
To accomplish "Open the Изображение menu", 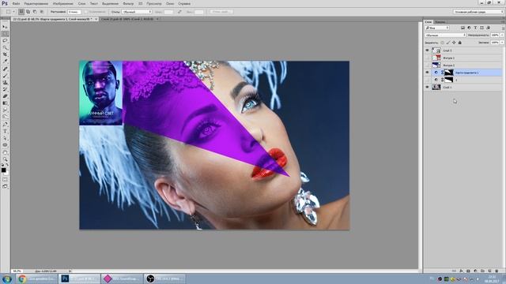I will coord(63,3).
